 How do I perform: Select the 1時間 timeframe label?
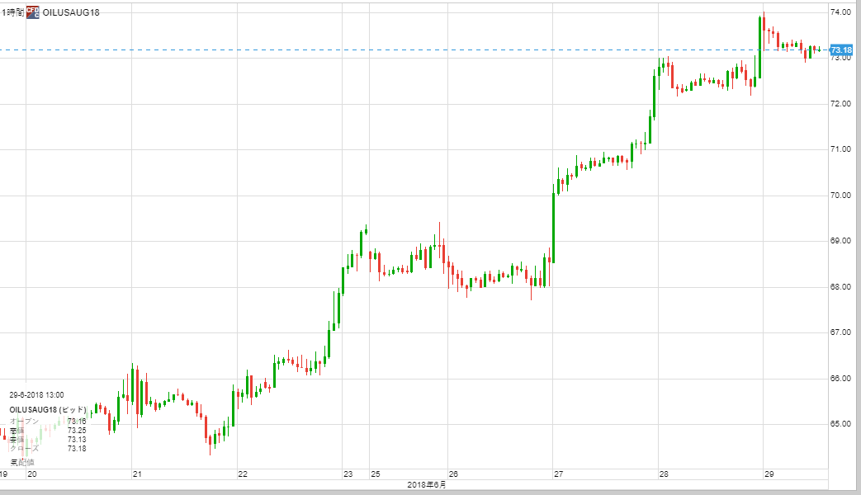click(x=12, y=12)
